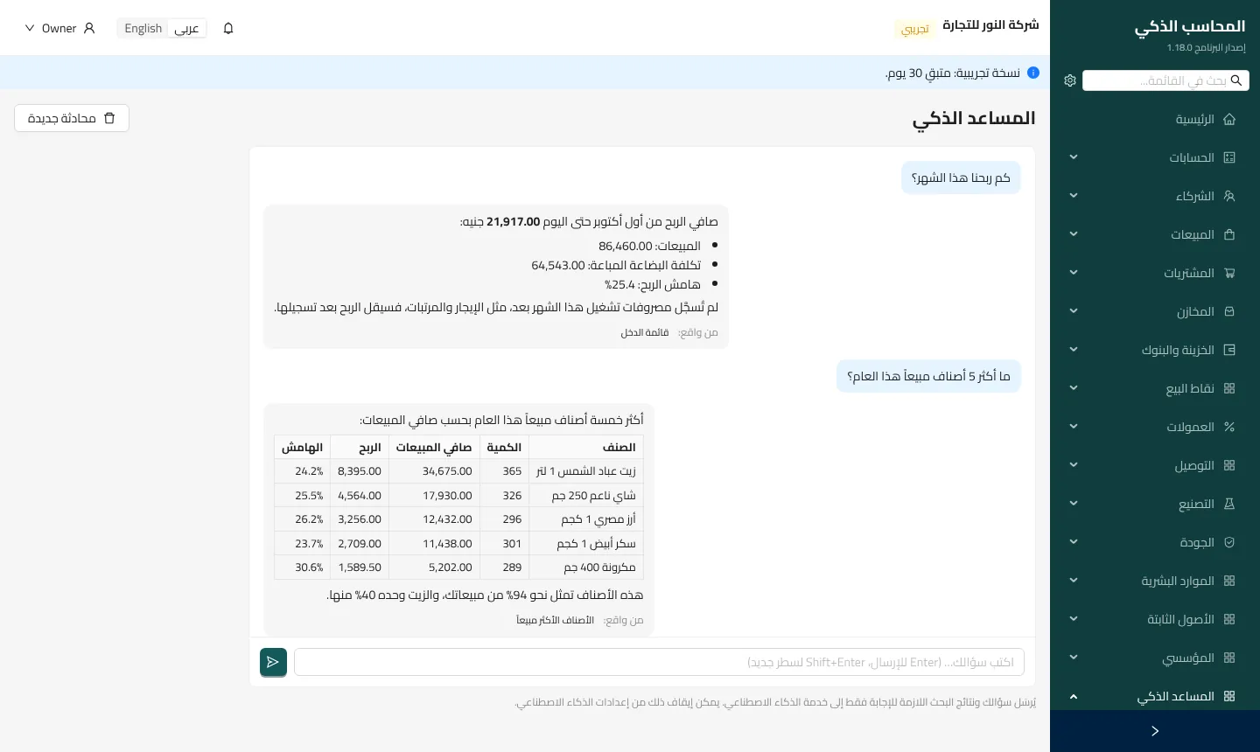Open the الموارد البشرية sidebar menu

pyautogui.click(x=1155, y=581)
